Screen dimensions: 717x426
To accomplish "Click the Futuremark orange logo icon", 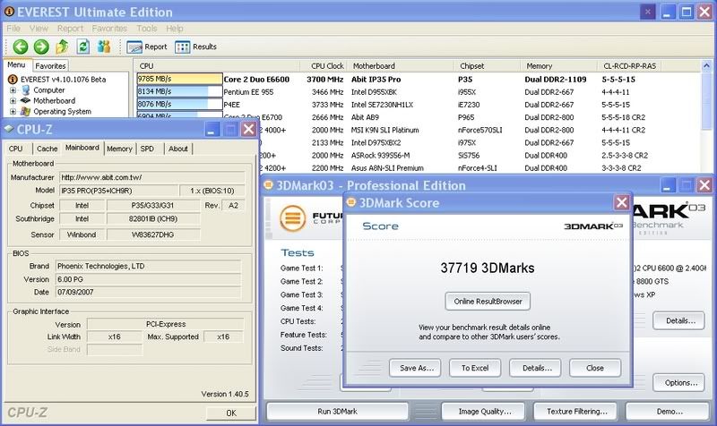I will [293, 218].
